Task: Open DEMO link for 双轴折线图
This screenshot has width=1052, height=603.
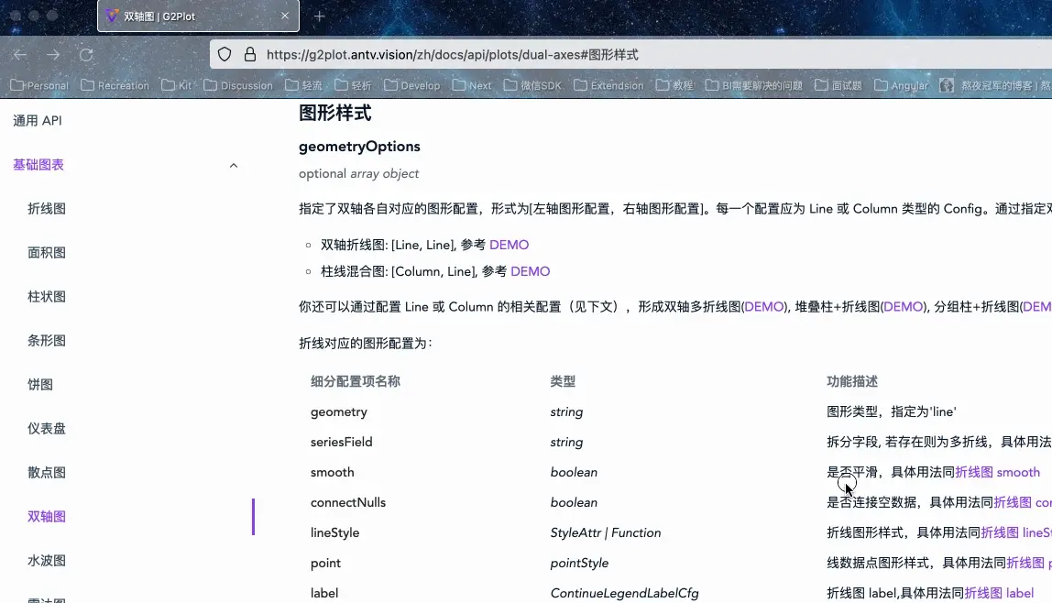Action: (509, 245)
